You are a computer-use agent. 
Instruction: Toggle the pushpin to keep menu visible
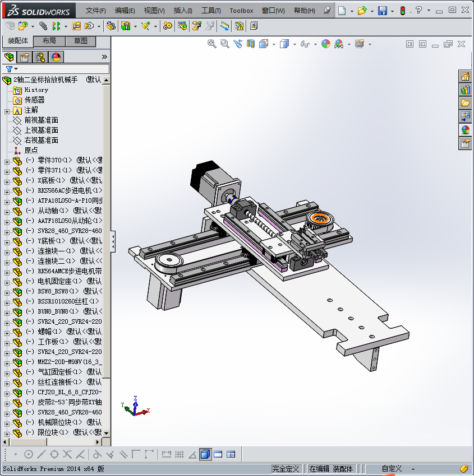(327, 10)
